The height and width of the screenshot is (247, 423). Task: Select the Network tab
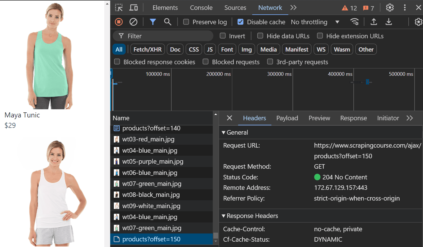[270, 8]
